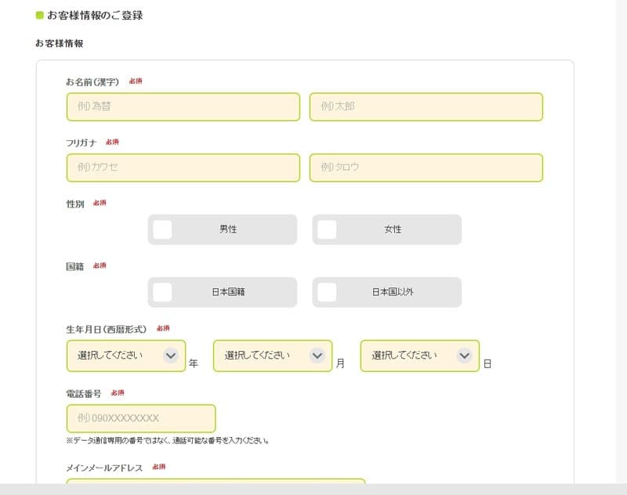Click the furigana field showing 例)カワセ
Screen dimensions: 627x495
pyautogui.click(x=183, y=168)
